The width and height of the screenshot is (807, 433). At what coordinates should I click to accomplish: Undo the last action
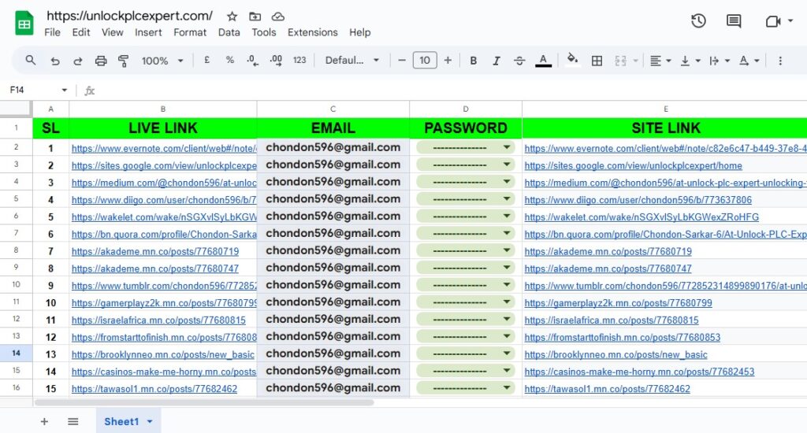coord(55,61)
